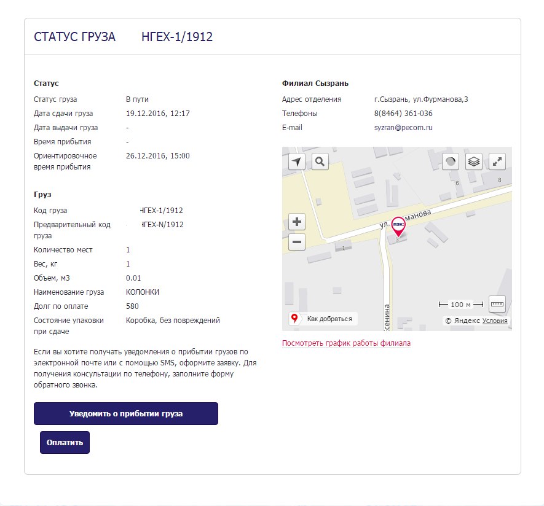Click the ПЭК branch pin on the map
The image size is (544, 506).
[x=398, y=226]
